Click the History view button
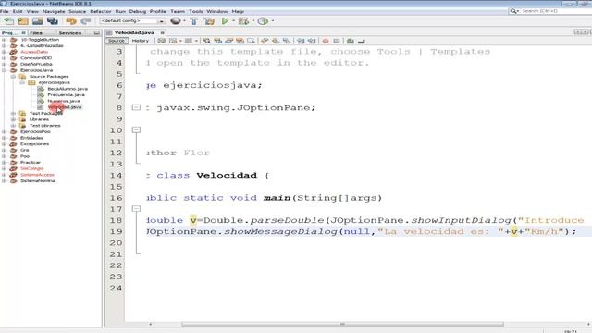Viewport: 592px width, 333px height. (140, 41)
